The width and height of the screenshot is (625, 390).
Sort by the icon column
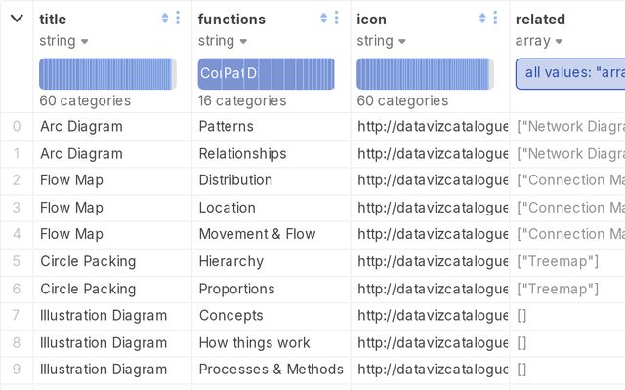[x=482, y=18]
